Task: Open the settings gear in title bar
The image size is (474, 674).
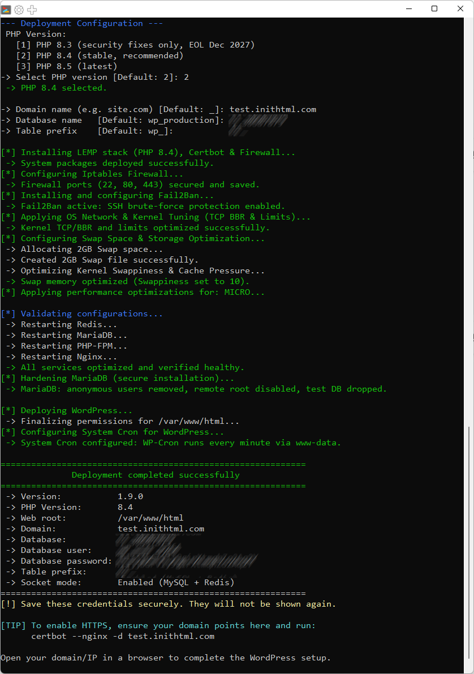Action: (x=19, y=9)
